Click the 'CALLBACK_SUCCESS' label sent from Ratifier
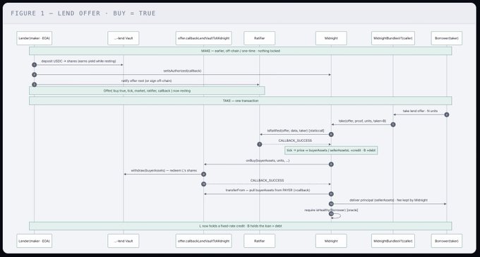The width and height of the screenshot is (480, 257). 295,141
